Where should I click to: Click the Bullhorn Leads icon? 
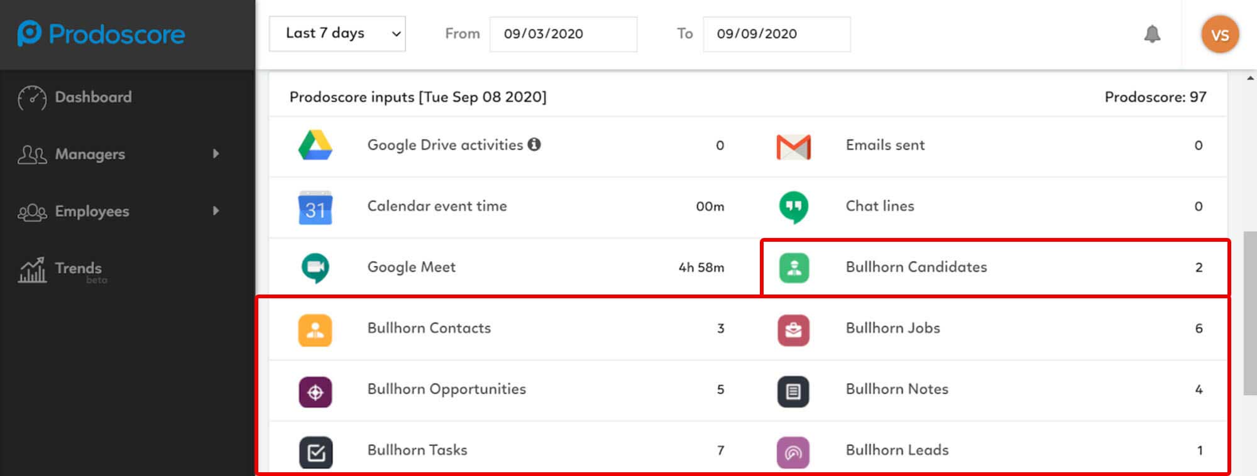[x=794, y=452]
